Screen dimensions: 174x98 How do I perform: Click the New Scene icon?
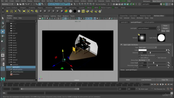click(18, 4)
